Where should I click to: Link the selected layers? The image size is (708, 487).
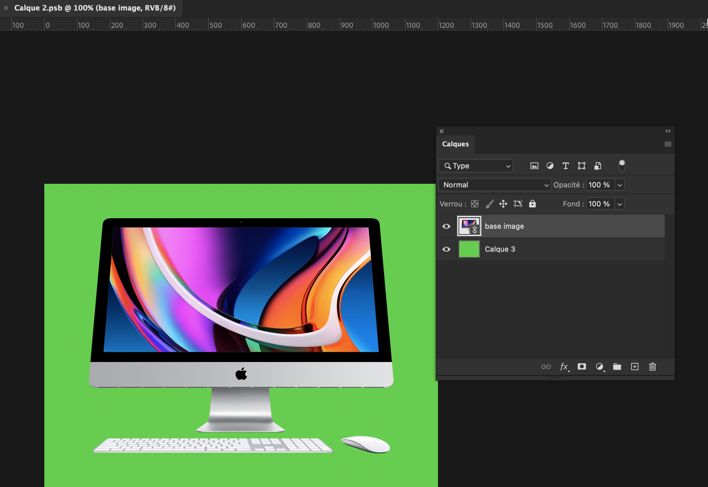[x=546, y=367]
